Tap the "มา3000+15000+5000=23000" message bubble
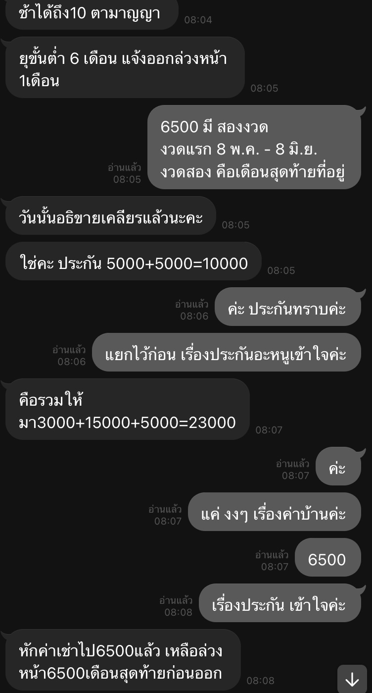This screenshot has height=693, width=372. pos(128,409)
